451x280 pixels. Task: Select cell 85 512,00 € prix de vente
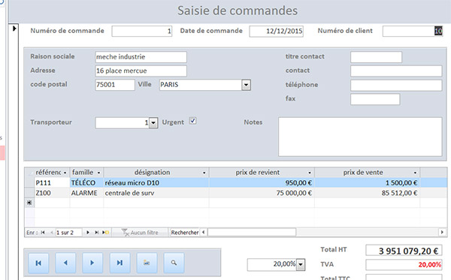[368, 193]
